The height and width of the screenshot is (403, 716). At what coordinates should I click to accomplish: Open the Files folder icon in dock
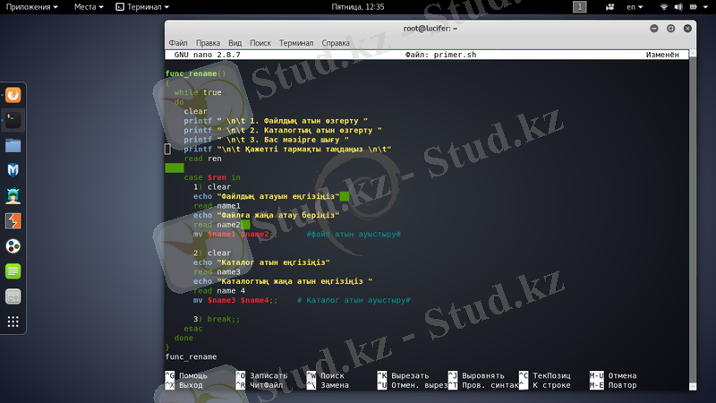coord(13,145)
